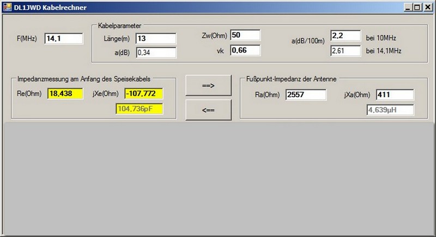Click the jXa(Ohm) label
This screenshot has height=237, width=436.
tap(358, 95)
